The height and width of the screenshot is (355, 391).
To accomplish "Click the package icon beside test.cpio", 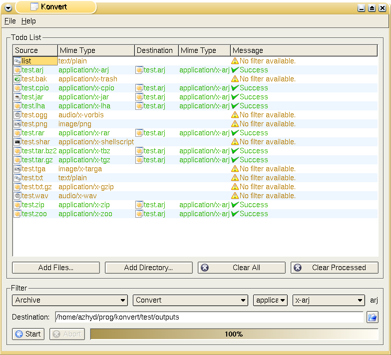I will pyautogui.click(x=17, y=88).
